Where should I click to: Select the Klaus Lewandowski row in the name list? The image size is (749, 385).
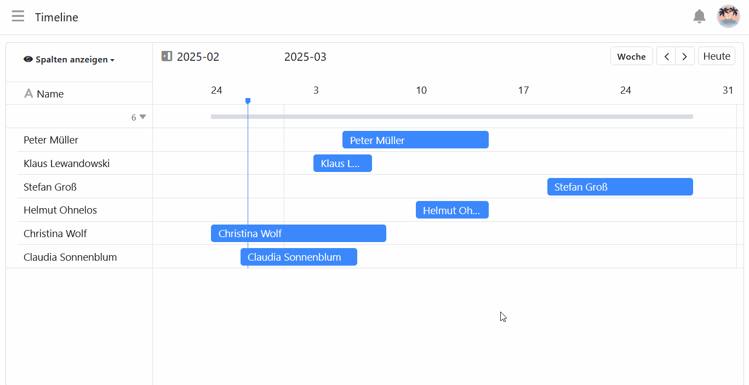tap(66, 164)
